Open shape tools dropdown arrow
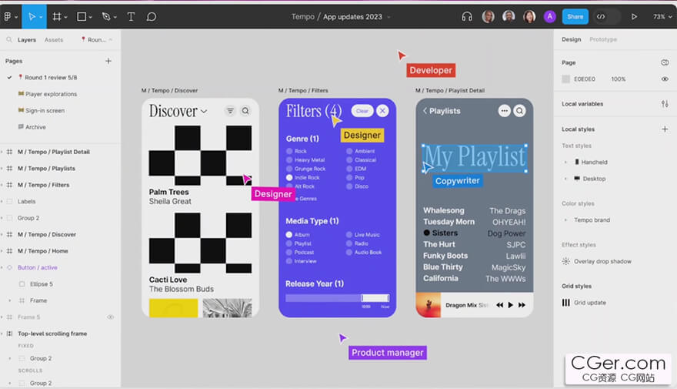 click(x=90, y=17)
